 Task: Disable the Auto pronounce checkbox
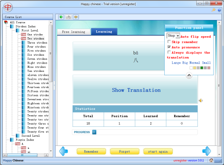(169, 47)
